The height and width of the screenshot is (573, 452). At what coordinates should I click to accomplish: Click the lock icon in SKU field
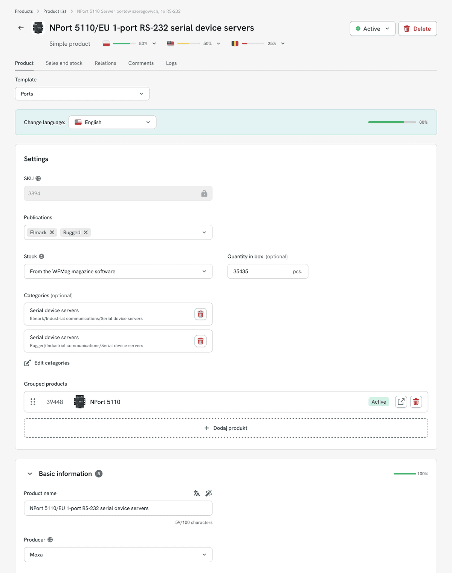[x=204, y=194]
